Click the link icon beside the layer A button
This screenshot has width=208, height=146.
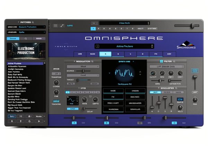click(83, 123)
